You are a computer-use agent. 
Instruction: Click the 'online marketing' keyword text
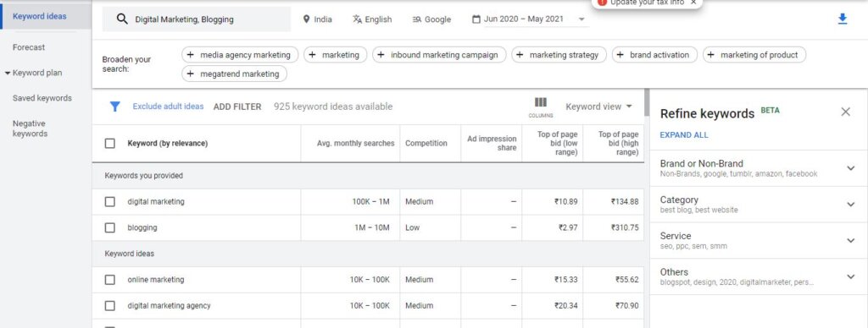(x=156, y=280)
